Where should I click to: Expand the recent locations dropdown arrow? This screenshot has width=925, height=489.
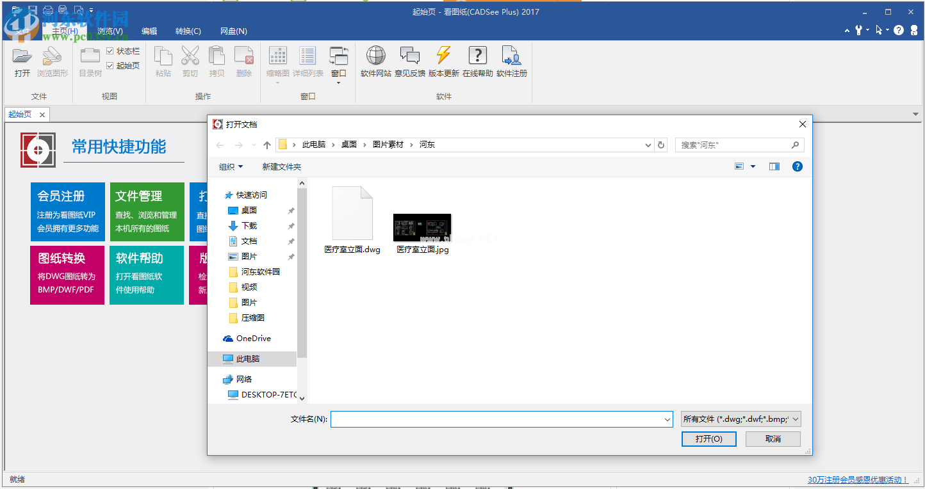(x=254, y=145)
